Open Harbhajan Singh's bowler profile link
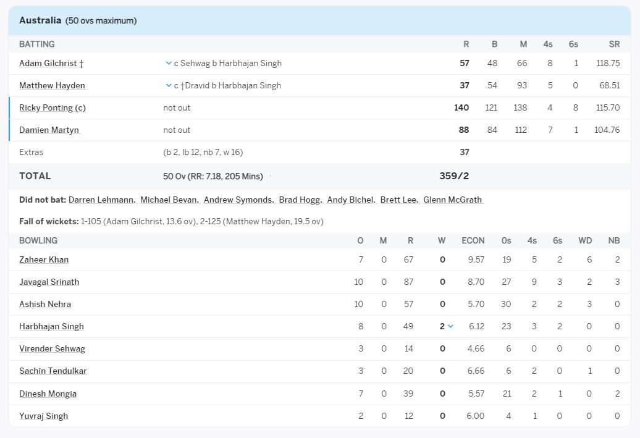 [51, 326]
